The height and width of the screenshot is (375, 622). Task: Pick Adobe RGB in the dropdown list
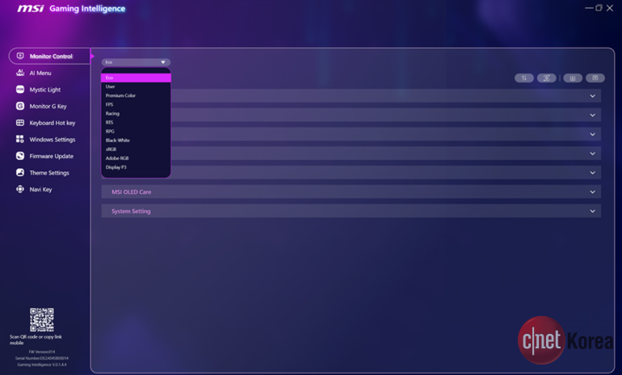(117, 158)
